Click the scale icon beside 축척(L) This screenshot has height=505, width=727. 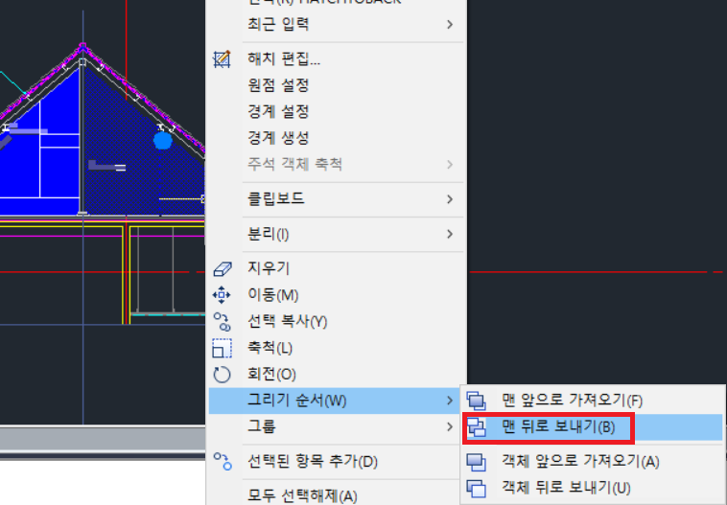coord(222,348)
